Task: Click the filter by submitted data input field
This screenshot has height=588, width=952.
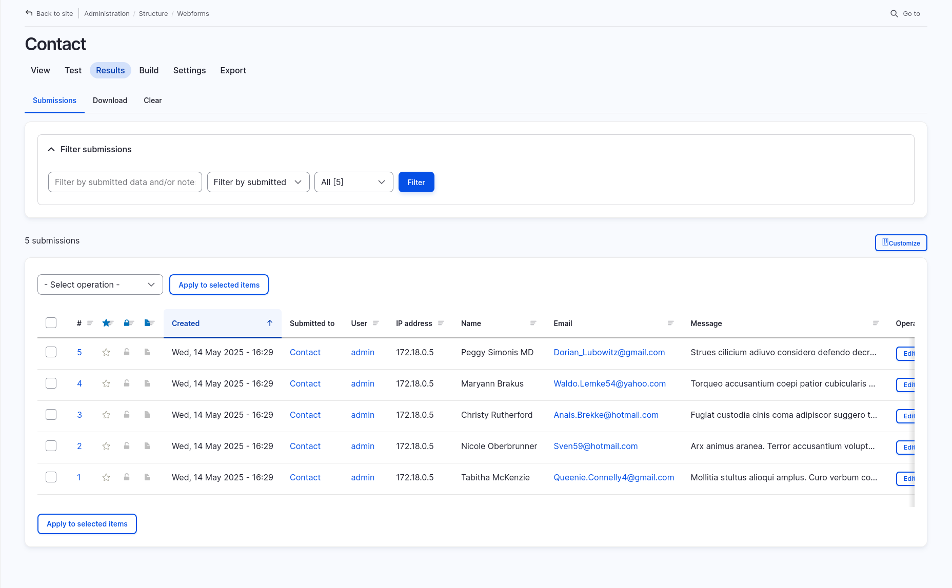Action: [125, 182]
